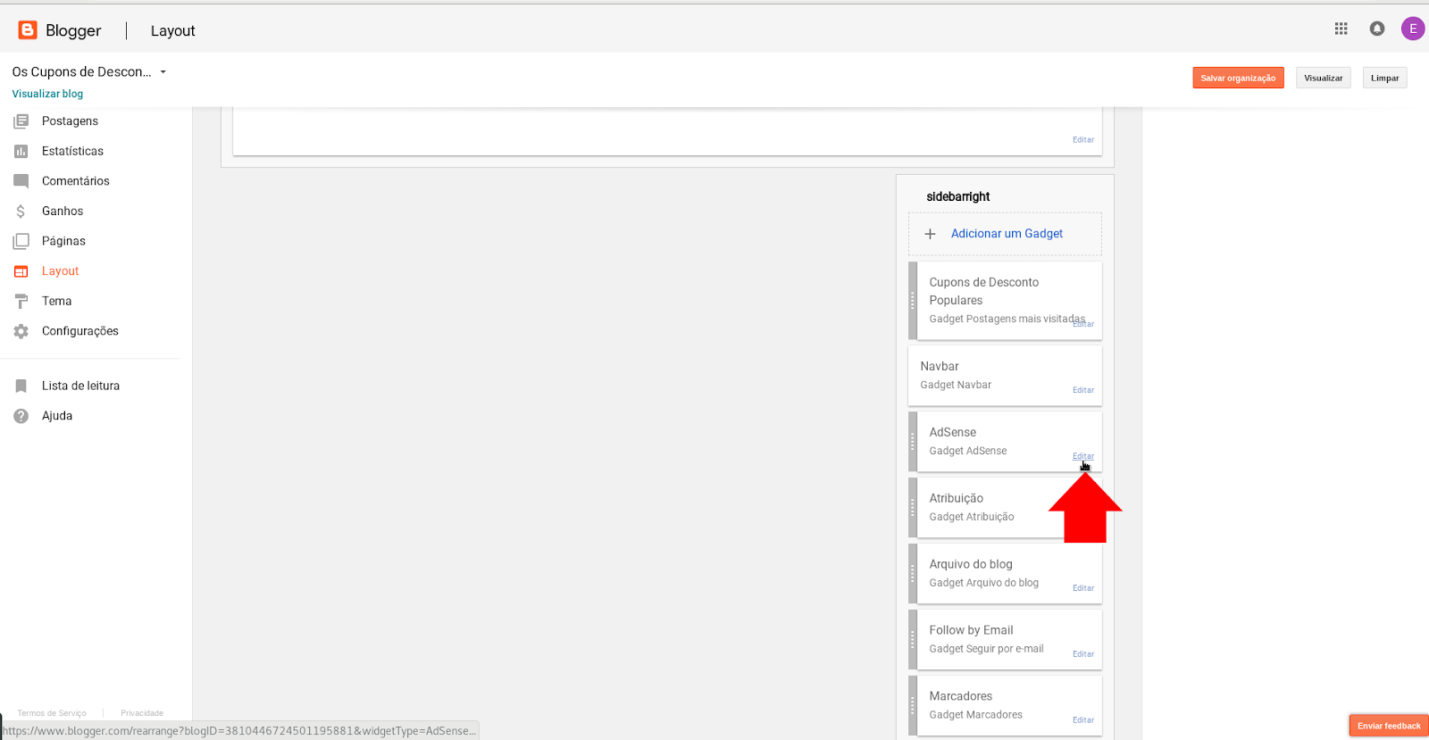
Task: Click the Tema paint roller icon
Action: (x=21, y=302)
